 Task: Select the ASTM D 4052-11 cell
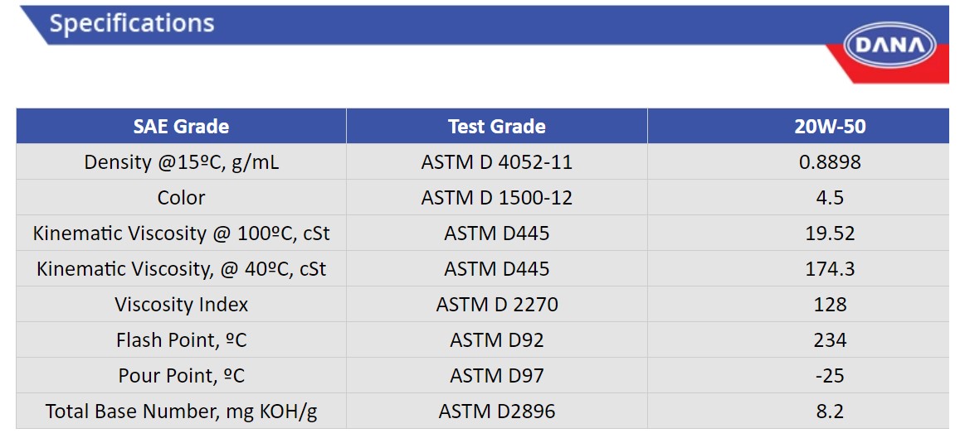pos(496,162)
